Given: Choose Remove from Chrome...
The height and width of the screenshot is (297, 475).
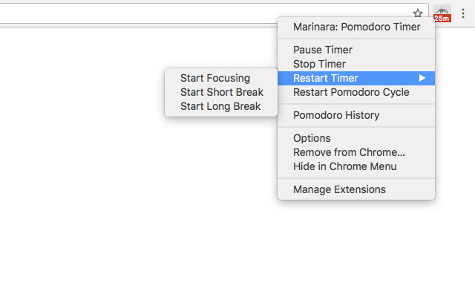Looking at the screenshot, I should (x=349, y=152).
